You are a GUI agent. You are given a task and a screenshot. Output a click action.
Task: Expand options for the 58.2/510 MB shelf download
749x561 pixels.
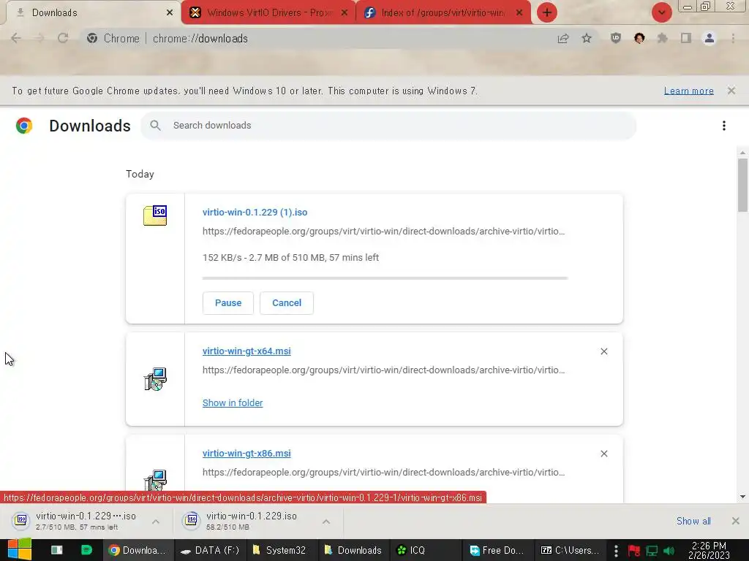coord(326,522)
